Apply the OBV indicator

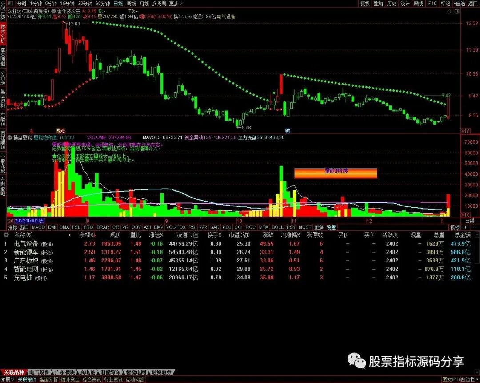[x=136, y=227]
